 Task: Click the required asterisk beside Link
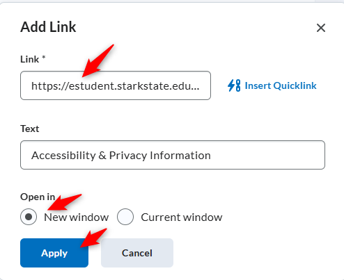tap(44, 57)
